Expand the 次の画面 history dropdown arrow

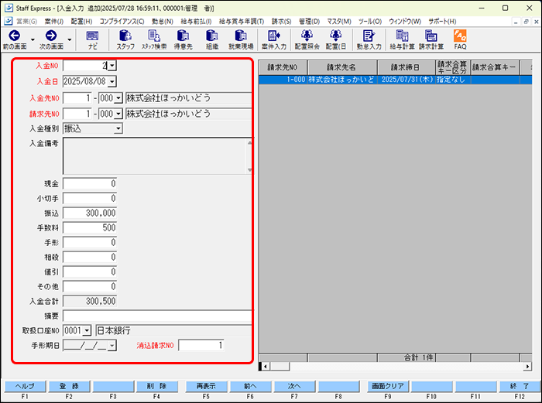click(70, 39)
